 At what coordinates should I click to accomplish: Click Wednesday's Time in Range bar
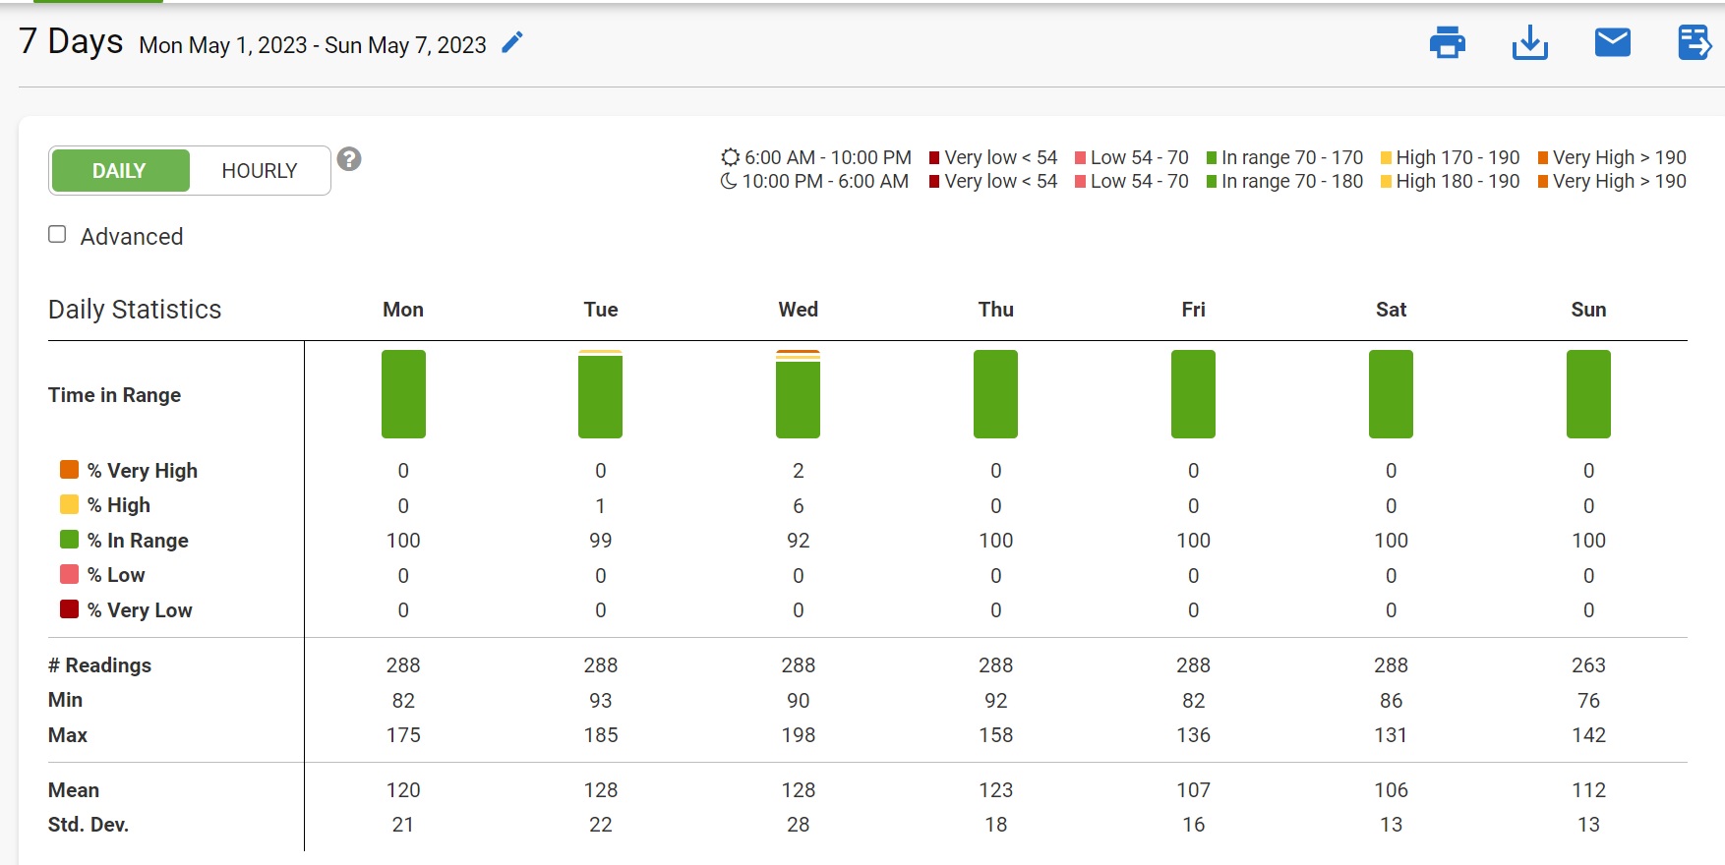point(798,394)
